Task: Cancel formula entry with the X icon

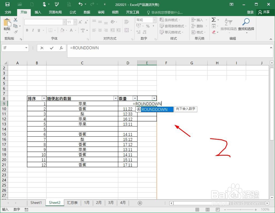Action: pyautogui.click(x=42, y=48)
